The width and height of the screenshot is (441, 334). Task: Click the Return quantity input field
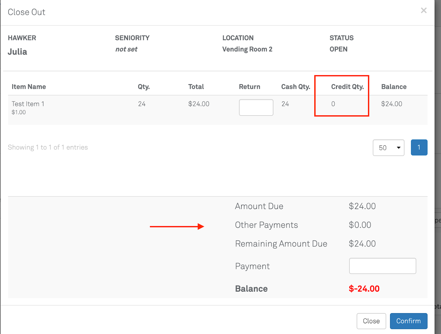(x=256, y=107)
